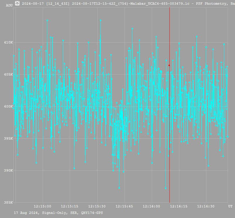The width and height of the screenshot is (235, 218).
Task: Click the 12:16:30 time axis label
Action: coord(206,206)
